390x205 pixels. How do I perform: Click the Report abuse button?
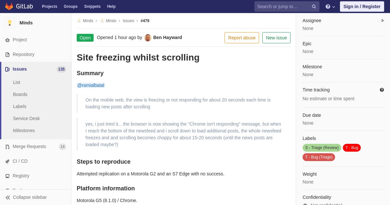(242, 38)
